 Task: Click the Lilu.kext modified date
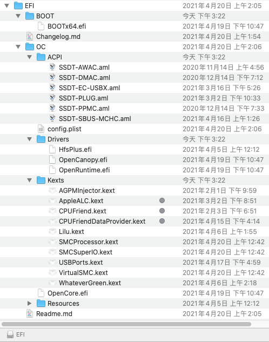pyautogui.click(x=220, y=231)
